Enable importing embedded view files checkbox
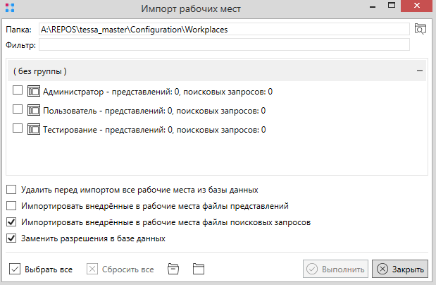 11,206
